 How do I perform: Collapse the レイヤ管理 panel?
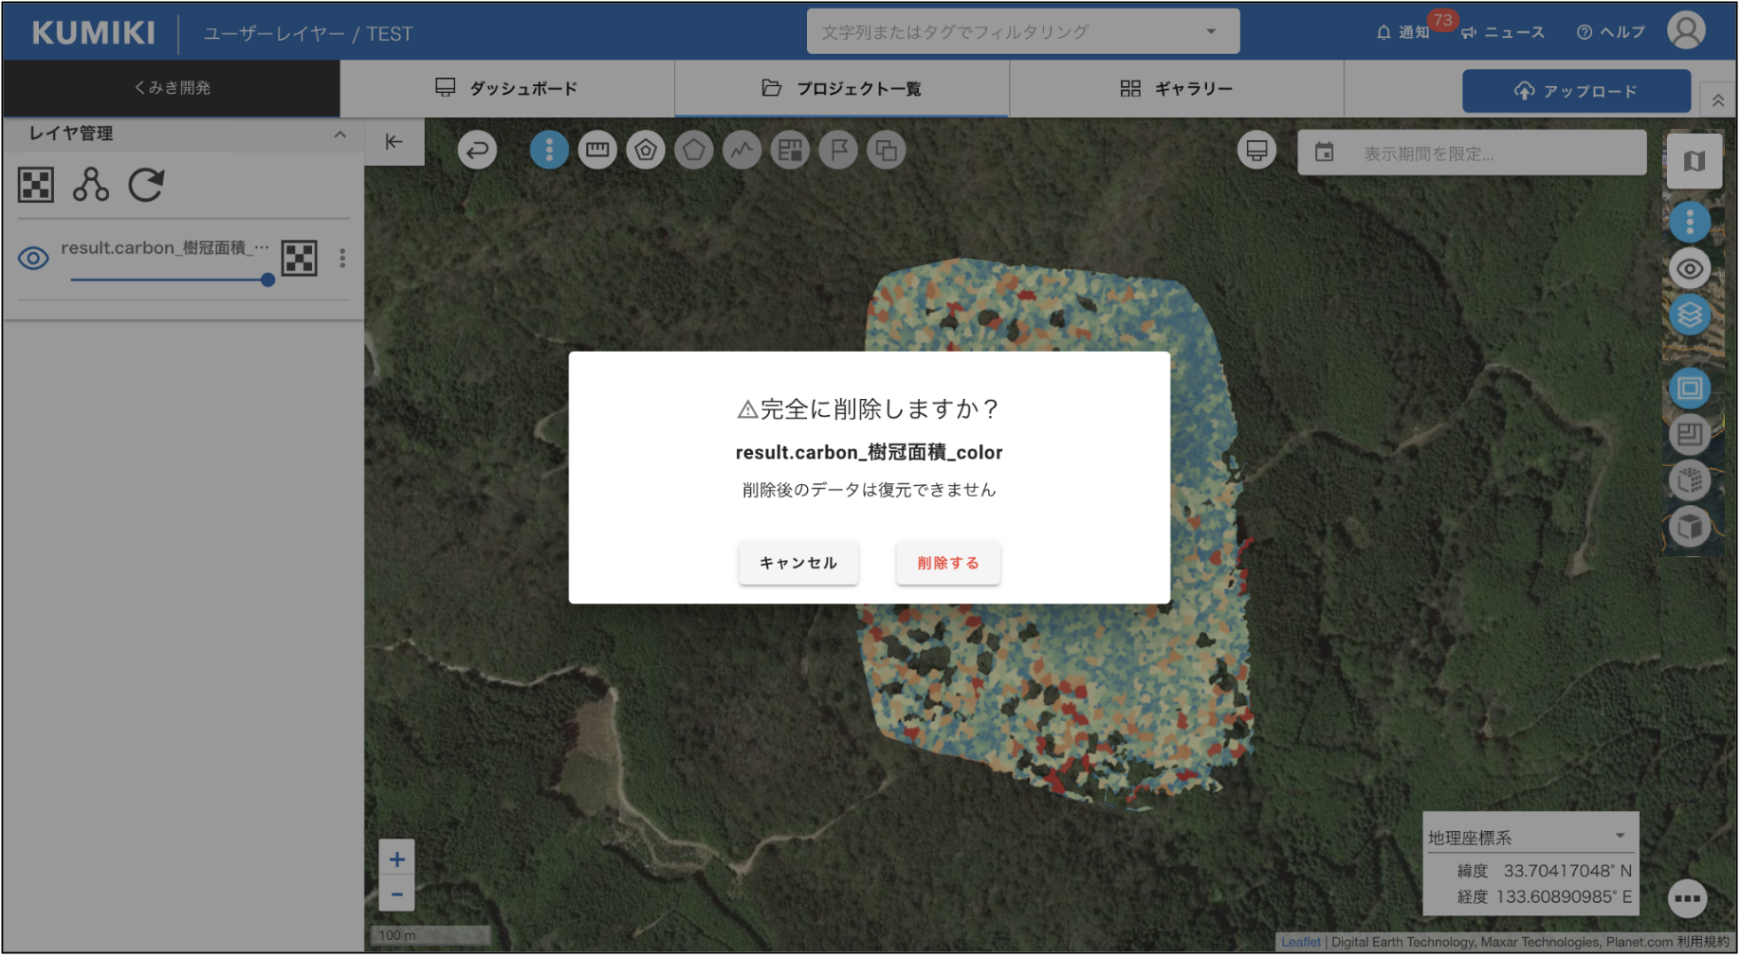point(339,135)
